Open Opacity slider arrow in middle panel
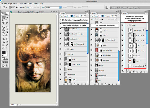This screenshot has width=150, height=108. (x=116, y=16)
